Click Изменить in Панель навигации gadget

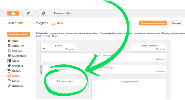pyautogui.click(x=161, y=49)
